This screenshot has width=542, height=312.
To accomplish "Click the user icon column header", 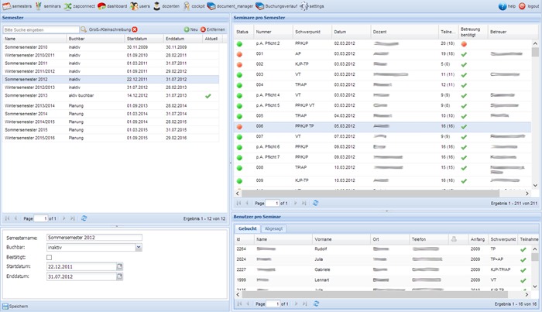I will 454,239.
